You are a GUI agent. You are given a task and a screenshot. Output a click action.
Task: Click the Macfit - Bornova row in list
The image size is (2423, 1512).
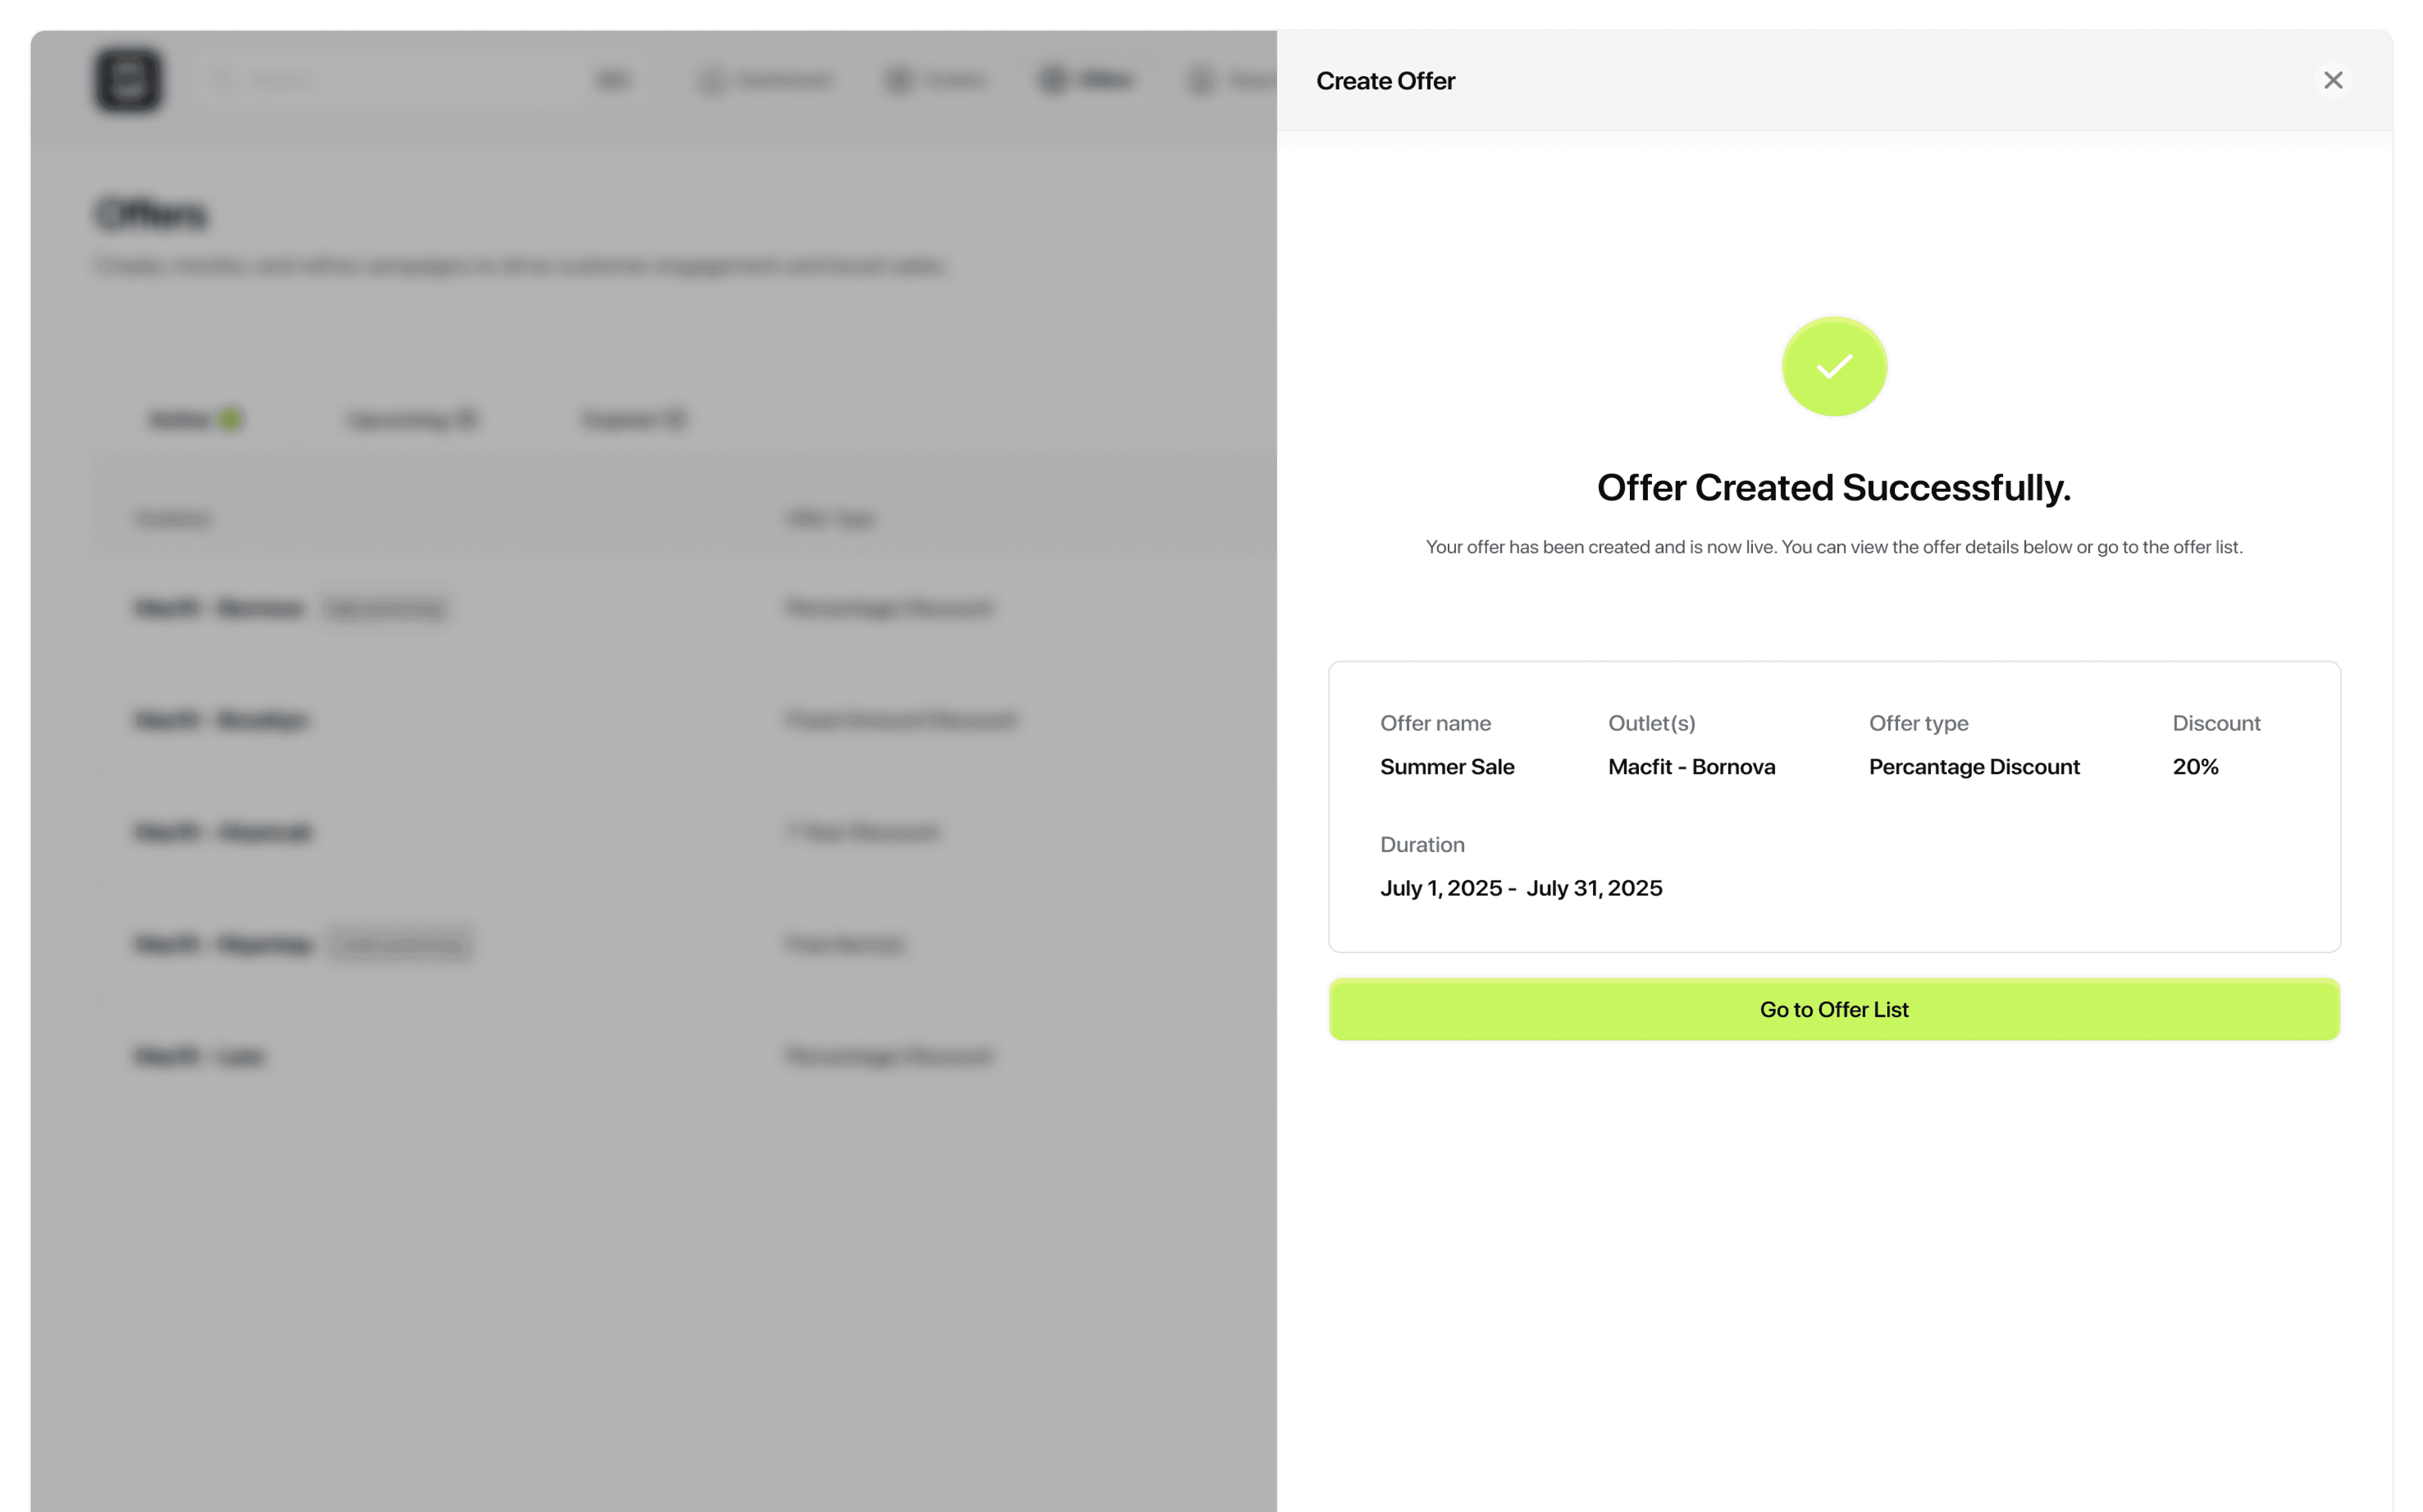pyautogui.click(x=219, y=608)
